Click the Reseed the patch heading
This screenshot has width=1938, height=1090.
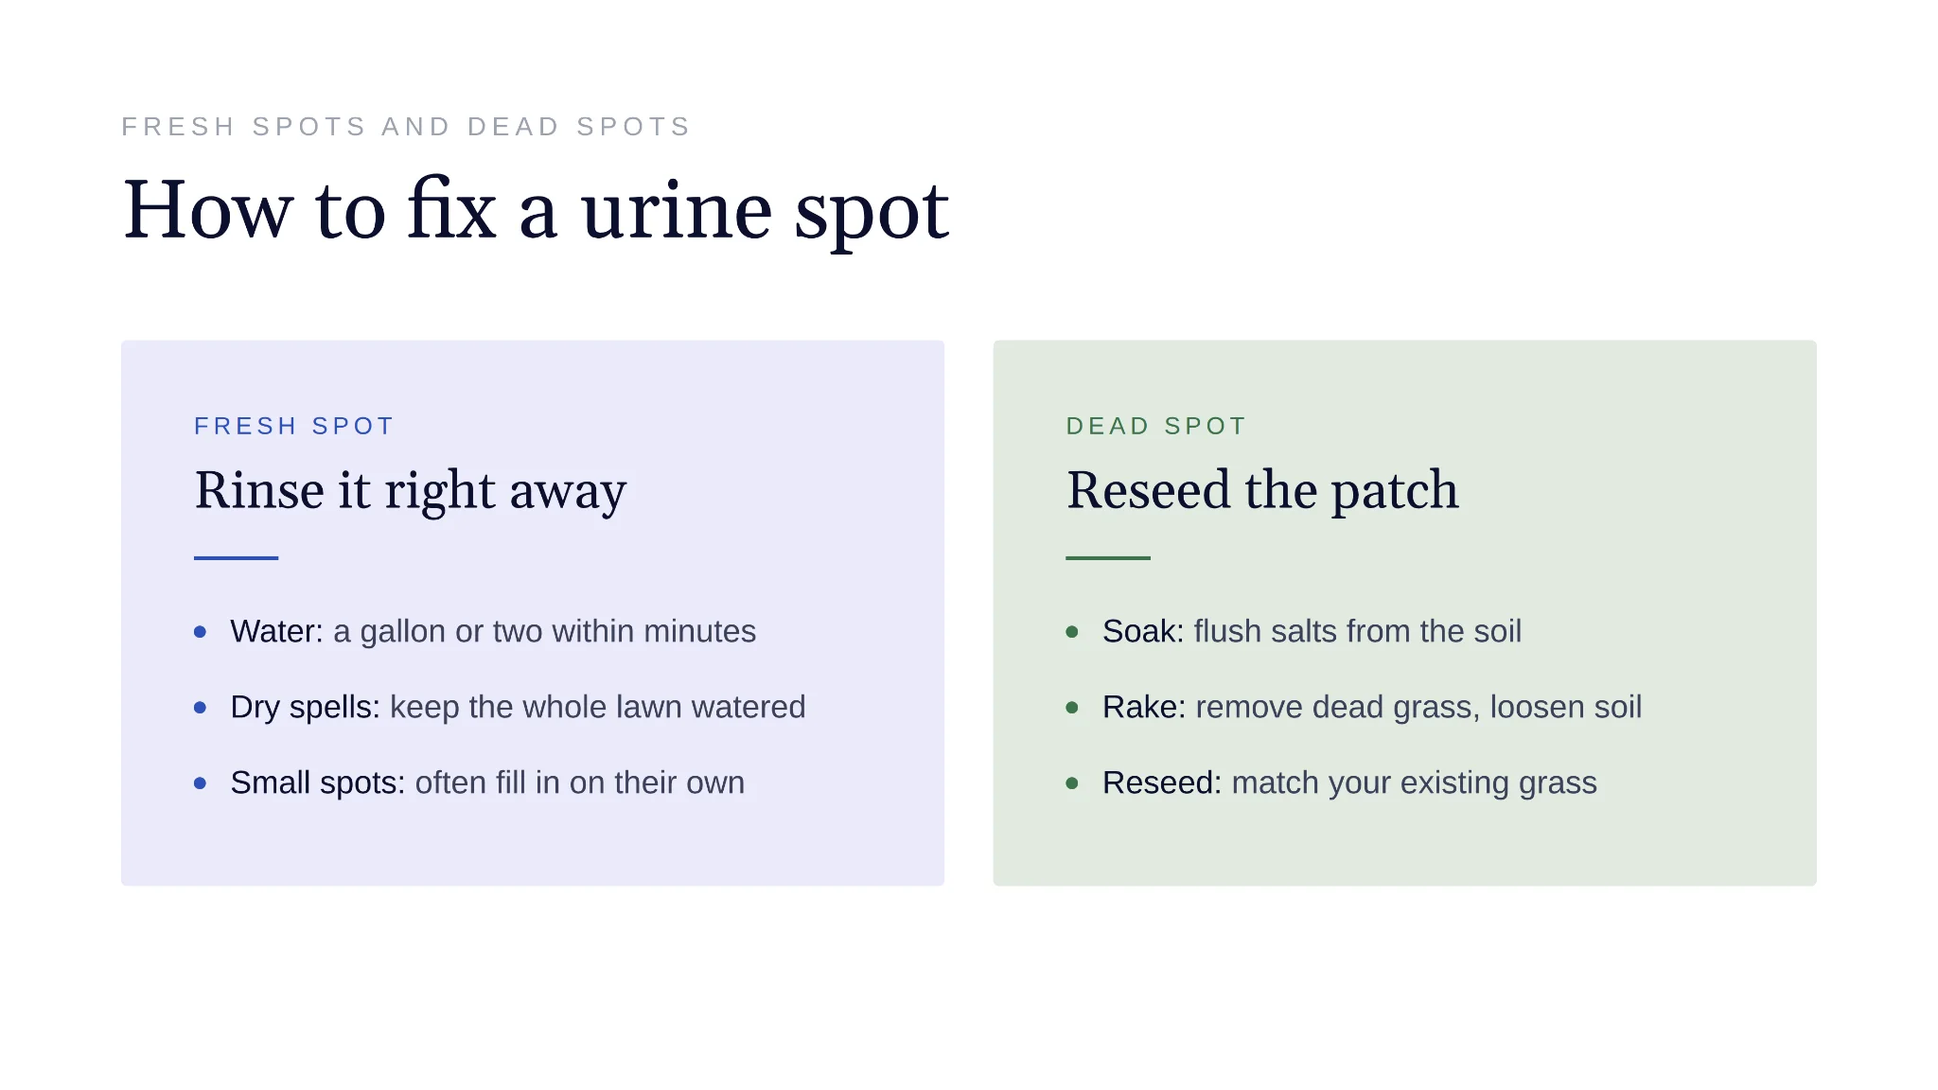1262,491
